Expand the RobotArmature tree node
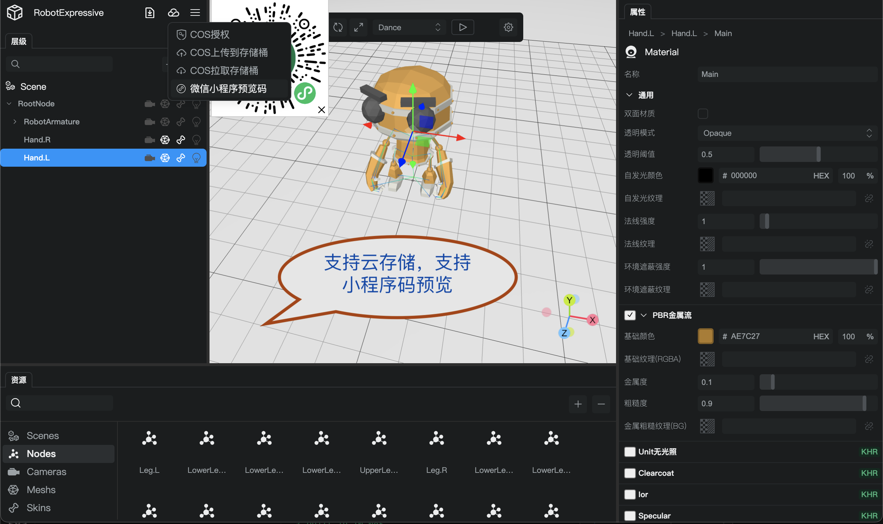This screenshot has height=524, width=883. 15,122
